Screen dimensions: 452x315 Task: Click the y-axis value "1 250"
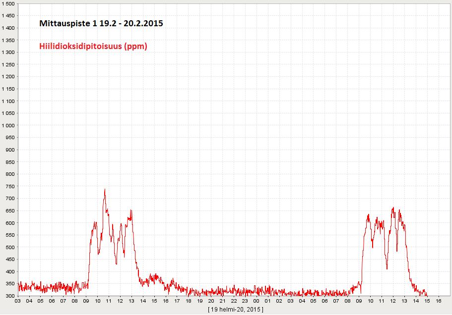coord(8,64)
